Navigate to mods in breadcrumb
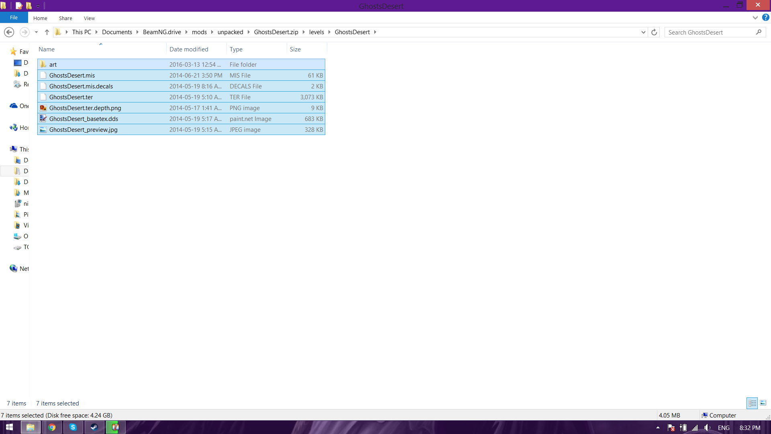This screenshot has width=771, height=434. pos(199,32)
